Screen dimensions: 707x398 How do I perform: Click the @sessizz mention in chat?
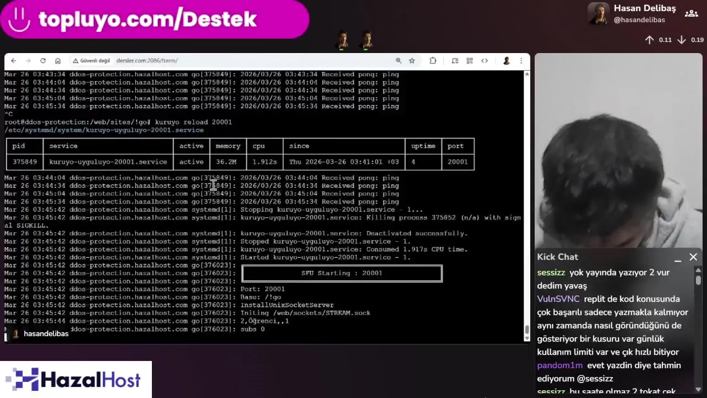[595, 379]
